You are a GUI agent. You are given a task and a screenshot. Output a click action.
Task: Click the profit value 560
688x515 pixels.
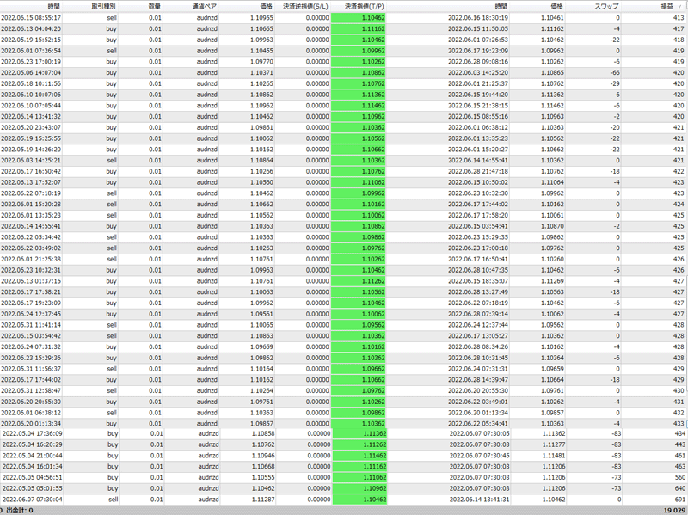pyautogui.click(x=680, y=477)
